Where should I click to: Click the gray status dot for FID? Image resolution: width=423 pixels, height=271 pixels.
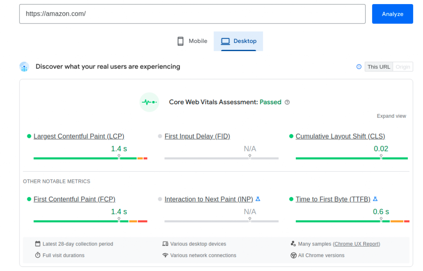click(x=160, y=136)
